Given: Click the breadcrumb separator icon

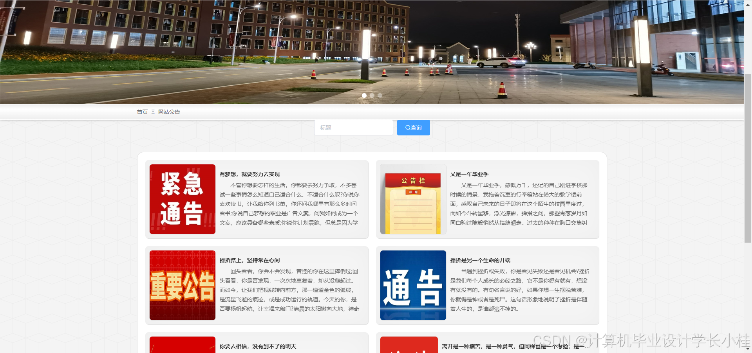Looking at the screenshot, I should (153, 112).
